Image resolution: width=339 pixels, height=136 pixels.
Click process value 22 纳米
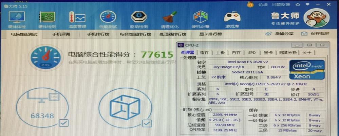(x=218, y=77)
